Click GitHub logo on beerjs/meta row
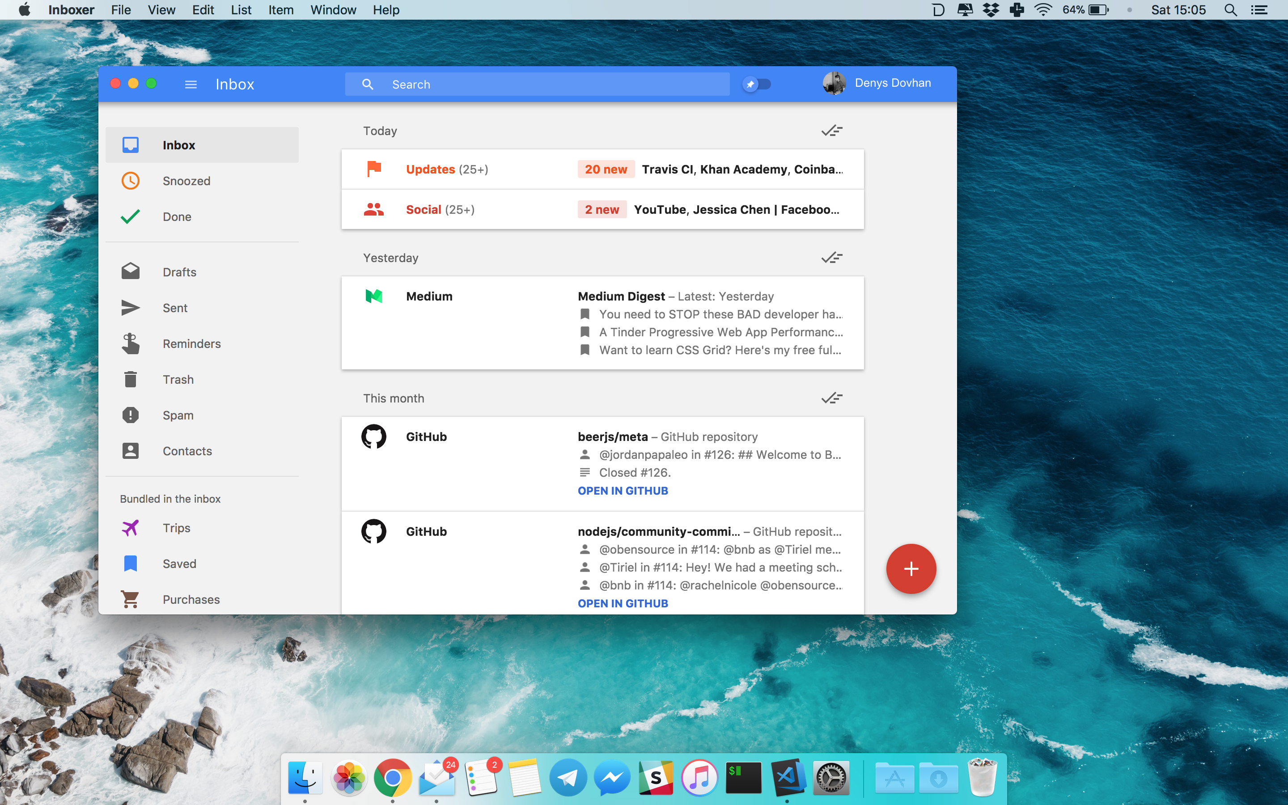 coord(373,436)
